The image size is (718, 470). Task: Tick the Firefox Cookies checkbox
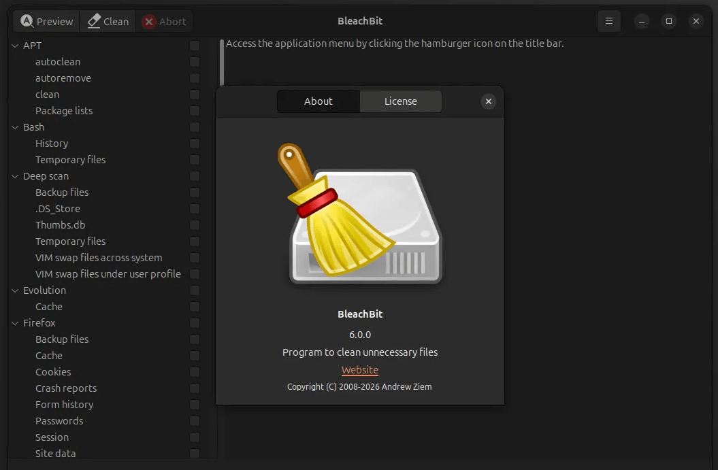195,372
